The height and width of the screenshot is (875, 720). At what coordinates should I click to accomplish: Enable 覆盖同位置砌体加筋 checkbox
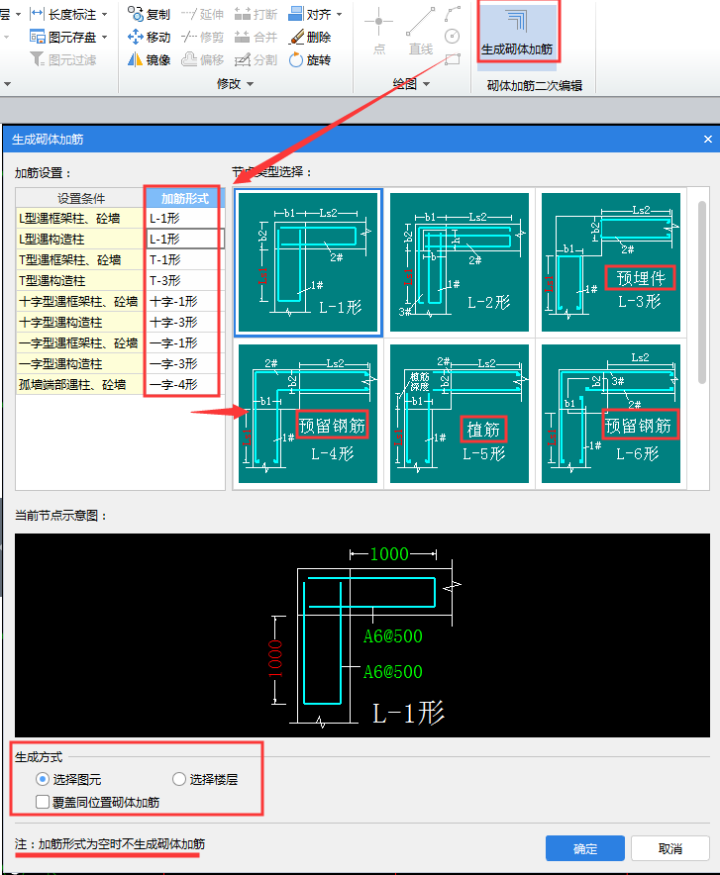pyautogui.click(x=43, y=802)
